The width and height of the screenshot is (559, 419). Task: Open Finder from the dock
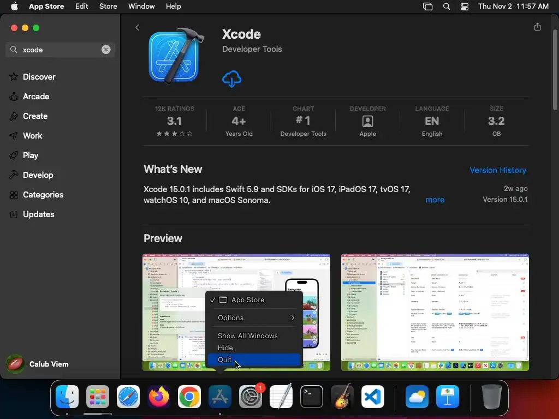click(x=67, y=396)
